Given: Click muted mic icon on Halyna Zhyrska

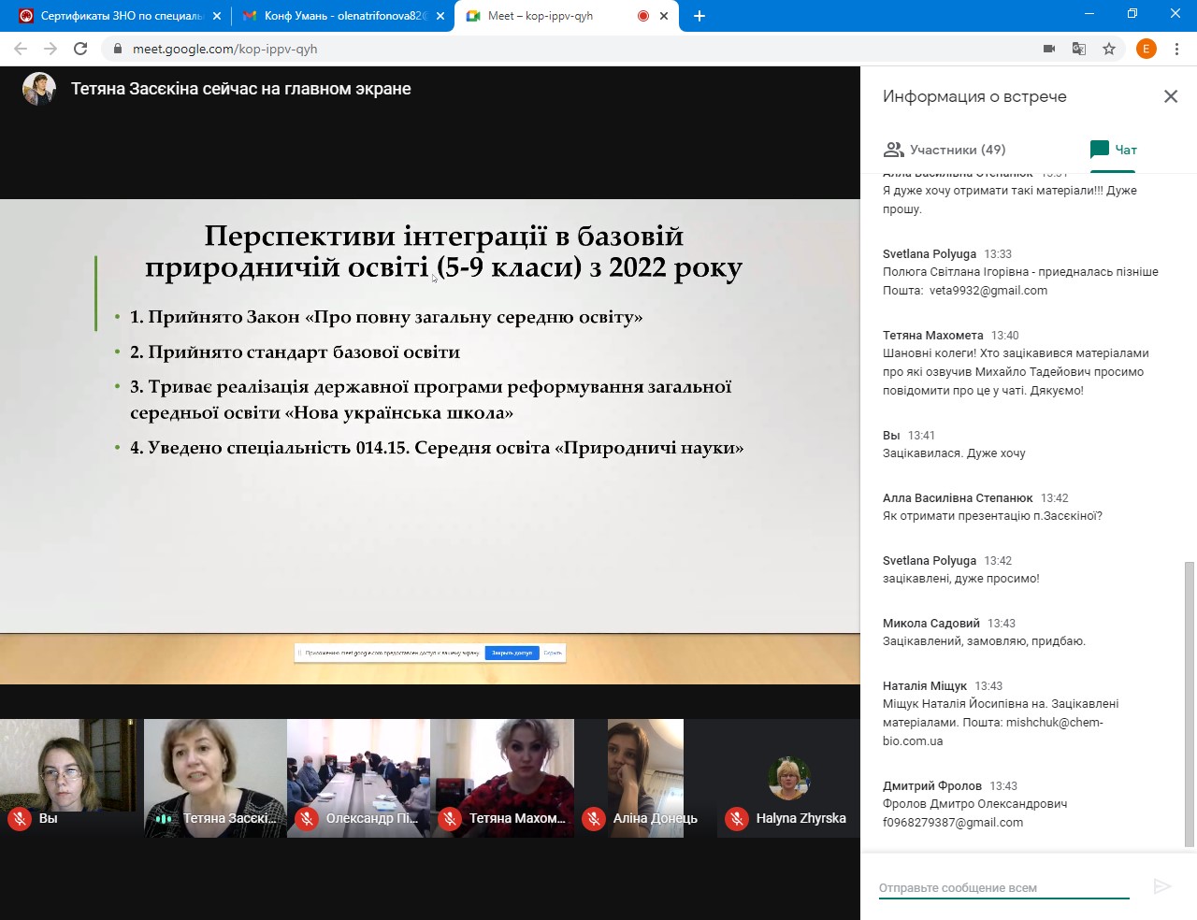Looking at the screenshot, I should click(737, 819).
